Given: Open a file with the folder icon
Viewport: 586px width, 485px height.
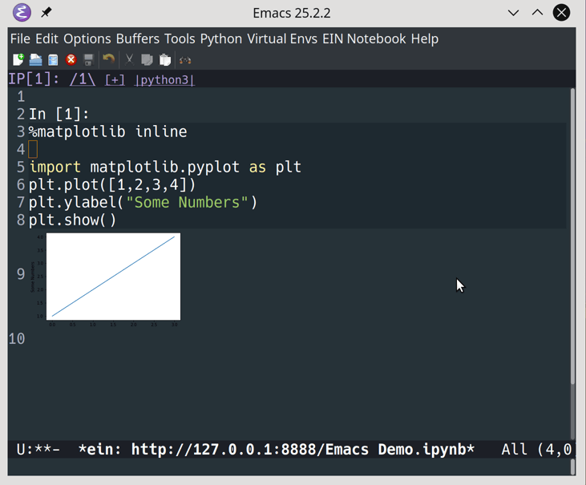Looking at the screenshot, I should click(35, 60).
